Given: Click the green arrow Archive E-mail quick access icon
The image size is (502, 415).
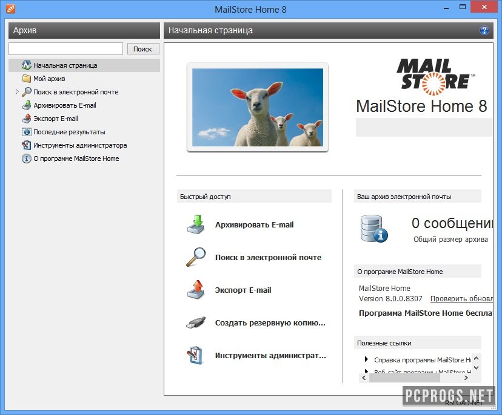Looking at the screenshot, I should 196,224.
